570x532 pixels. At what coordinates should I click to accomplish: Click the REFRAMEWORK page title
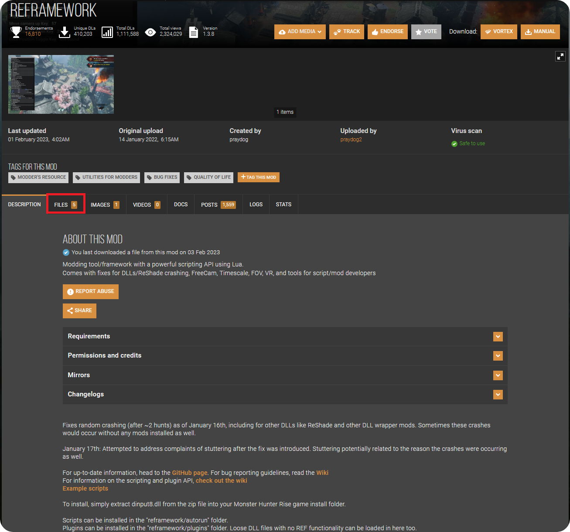pos(53,10)
